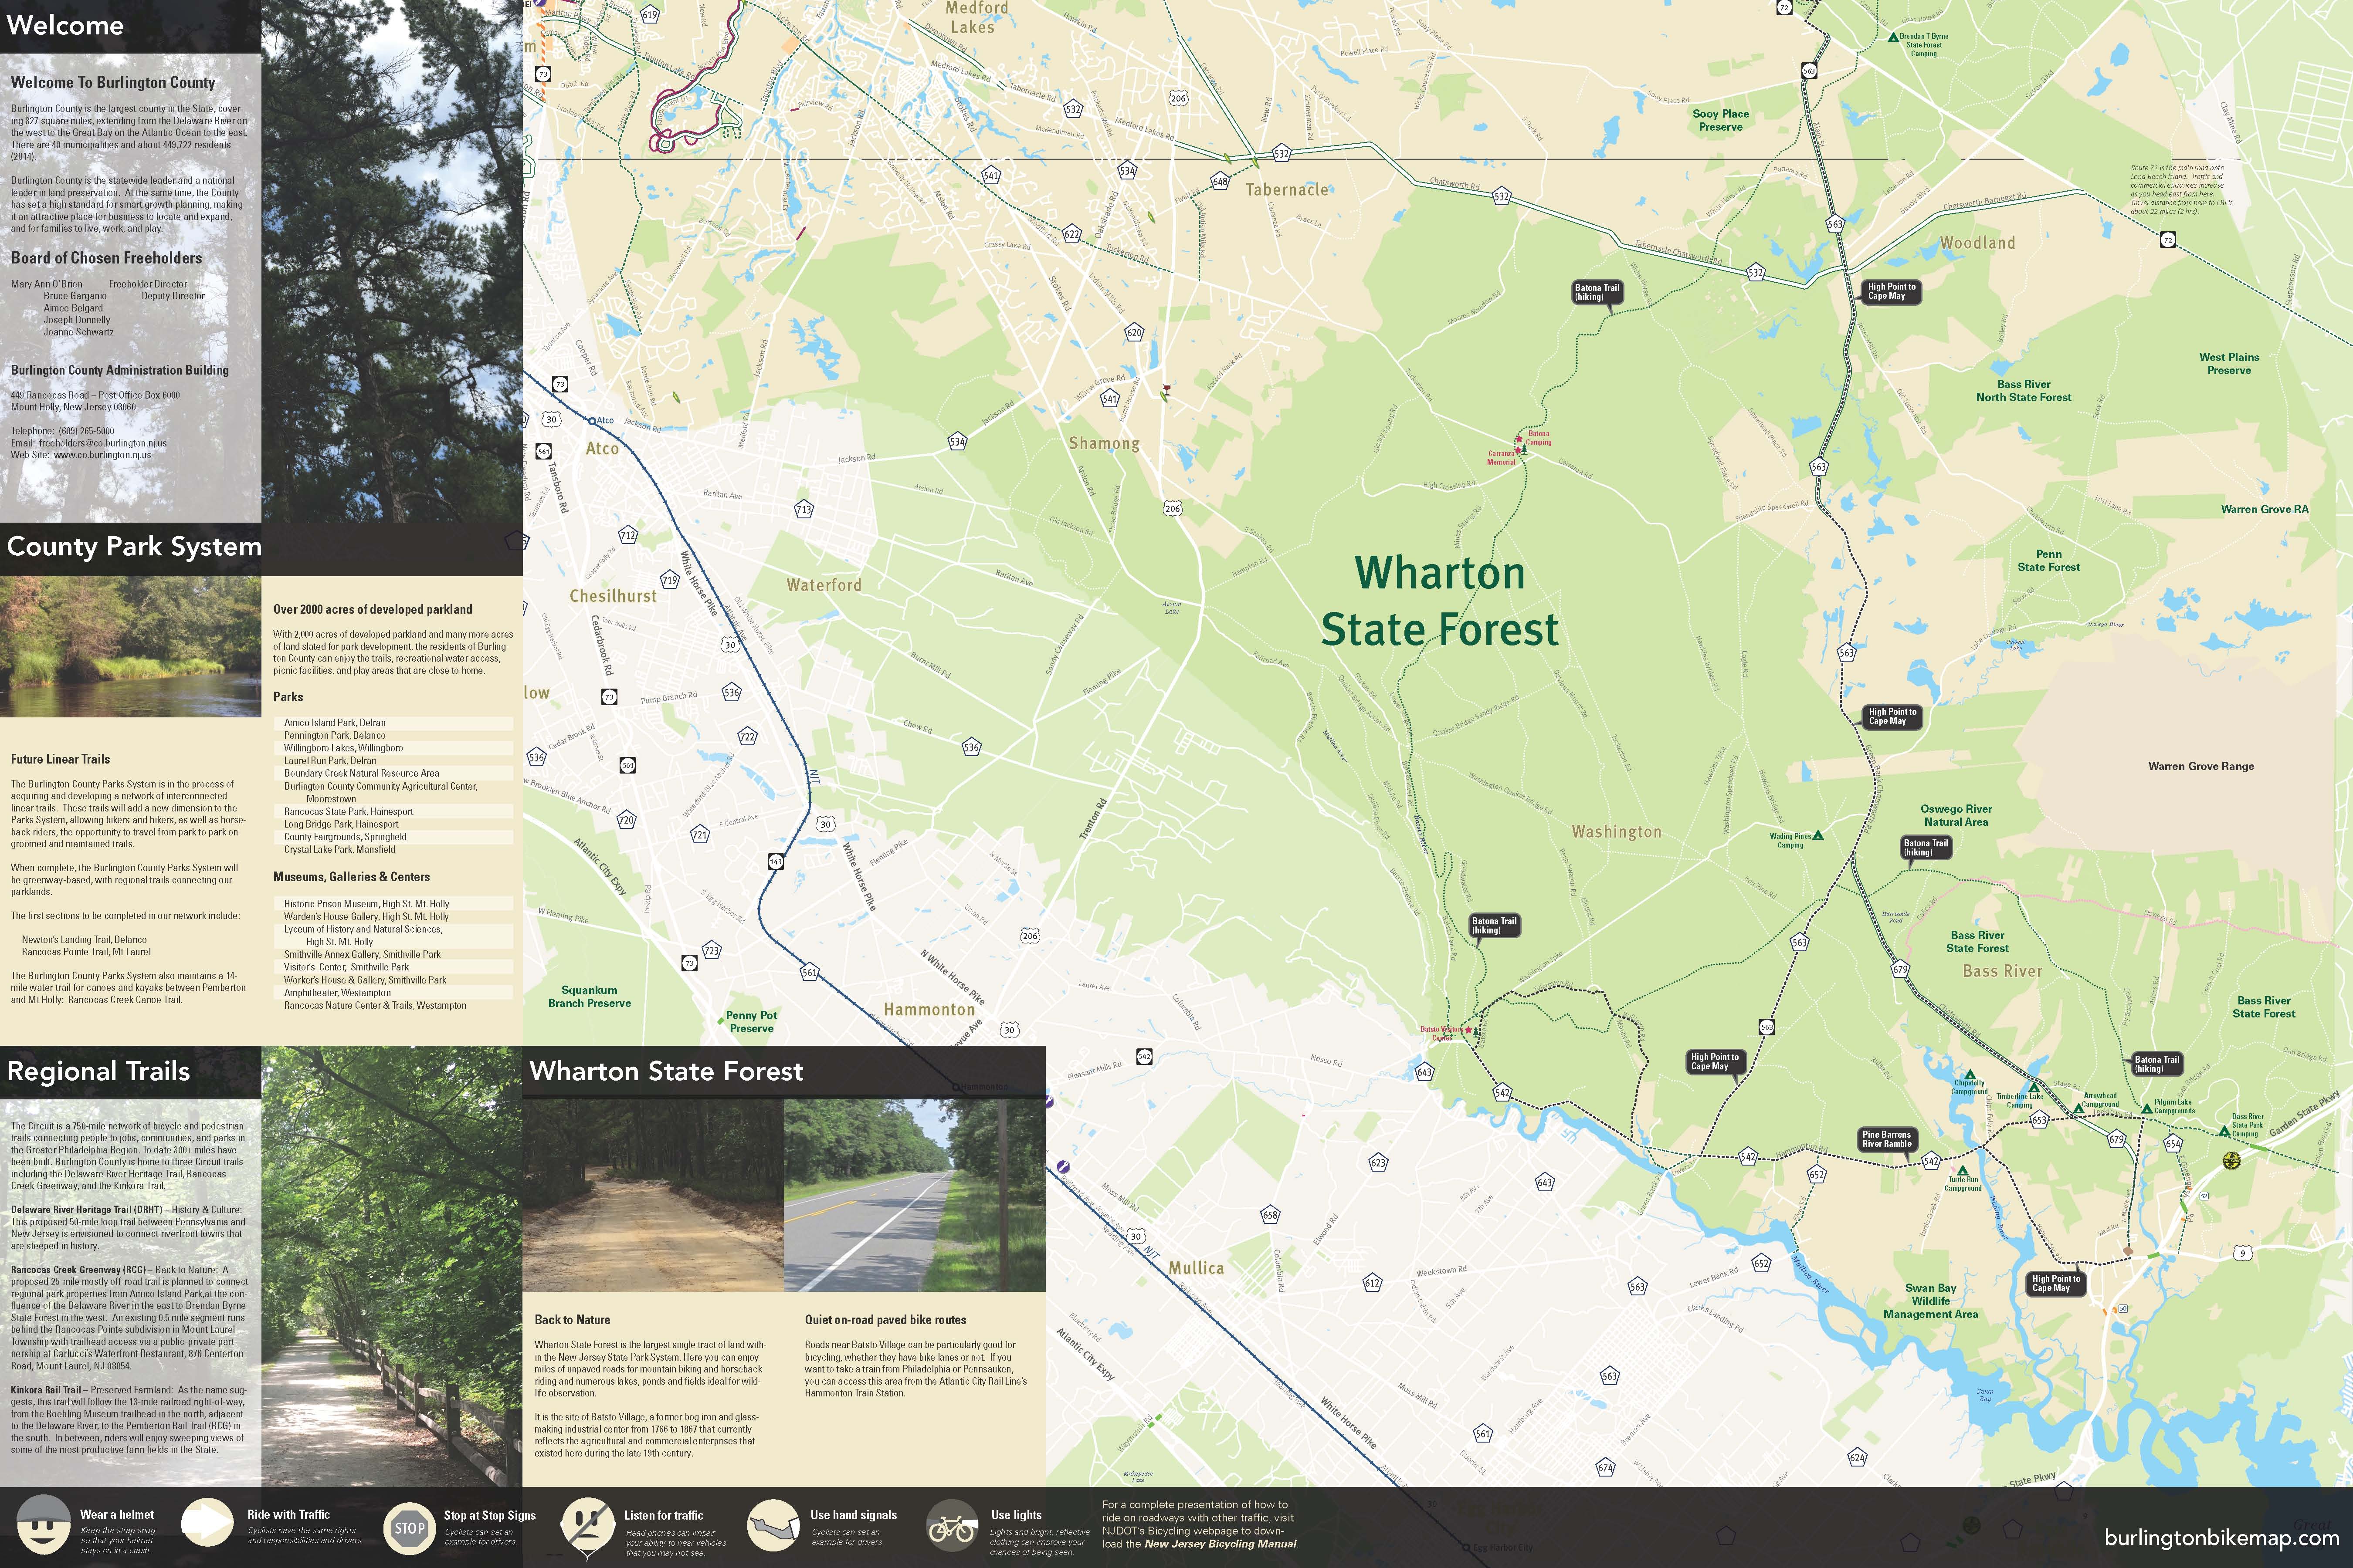Click the paved bike route photo
This screenshot has width=2353, height=1568.
tap(913, 1195)
